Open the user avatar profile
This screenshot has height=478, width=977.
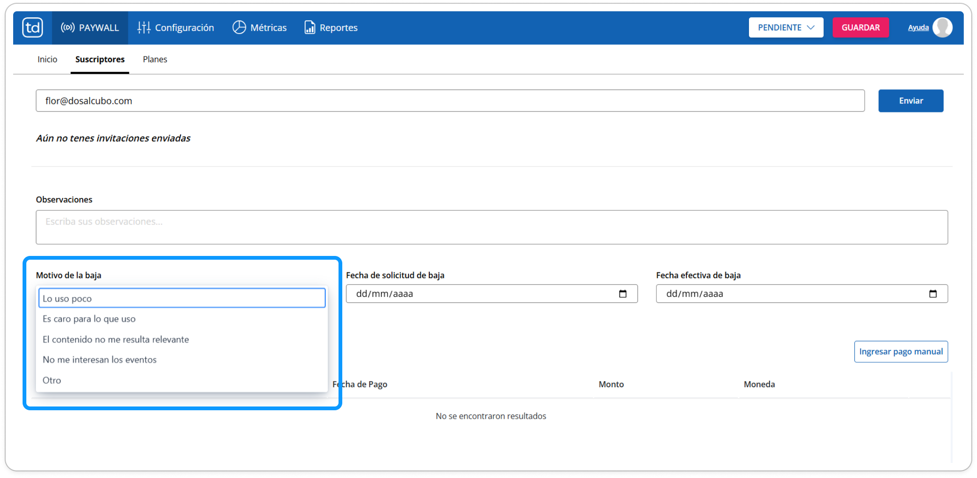coord(942,27)
